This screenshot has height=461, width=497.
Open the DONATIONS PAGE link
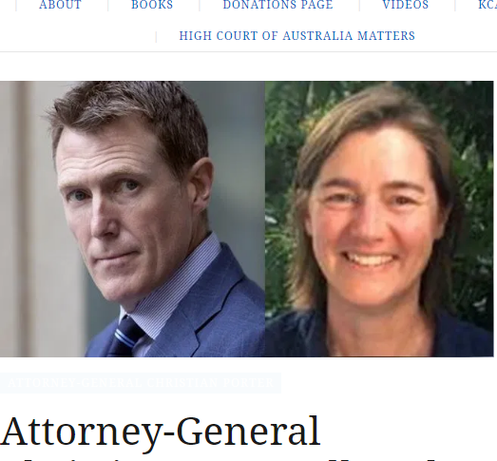(x=278, y=5)
